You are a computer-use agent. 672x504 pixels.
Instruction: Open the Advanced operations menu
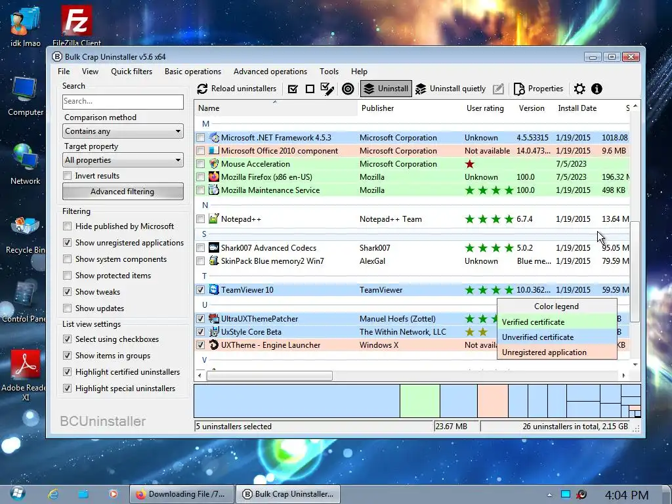(270, 72)
